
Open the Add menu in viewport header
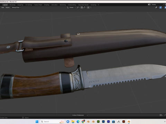[3, 8]
